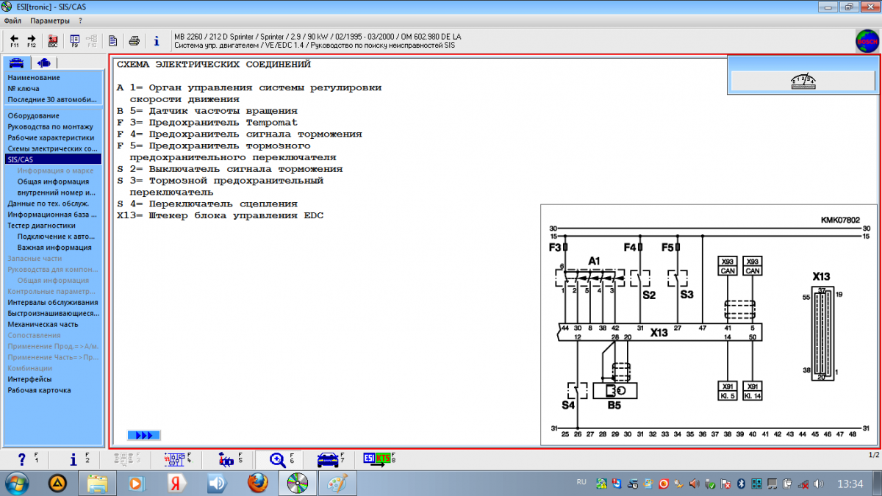The height and width of the screenshot is (496, 882).
Task: Print the current wiring diagram page
Action: 135,40
